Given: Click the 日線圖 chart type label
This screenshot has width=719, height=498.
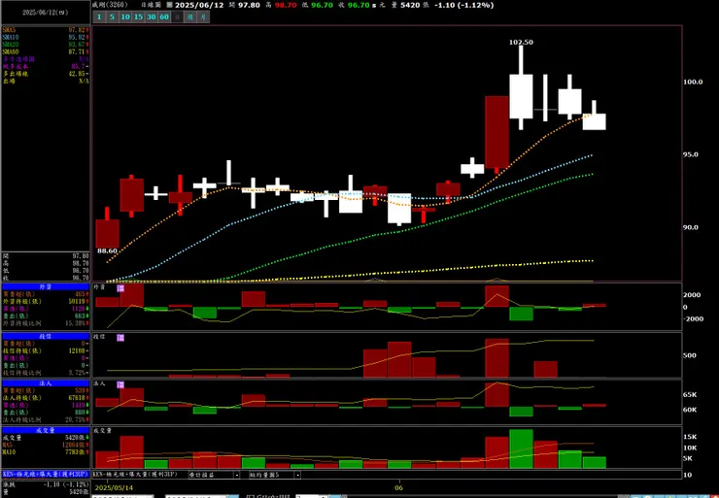Looking at the screenshot, I should 151,5.
